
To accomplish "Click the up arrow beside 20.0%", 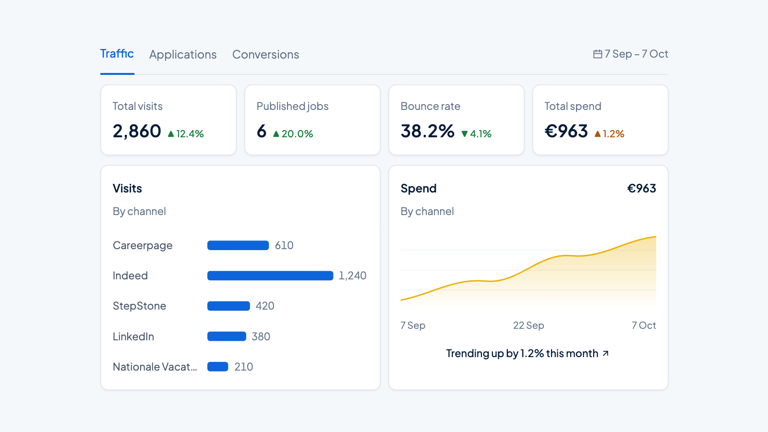I will click(276, 134).
